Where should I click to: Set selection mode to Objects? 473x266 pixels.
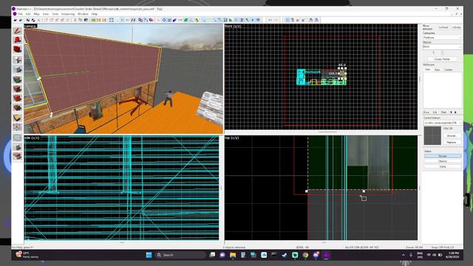click(x=443, y=161)
